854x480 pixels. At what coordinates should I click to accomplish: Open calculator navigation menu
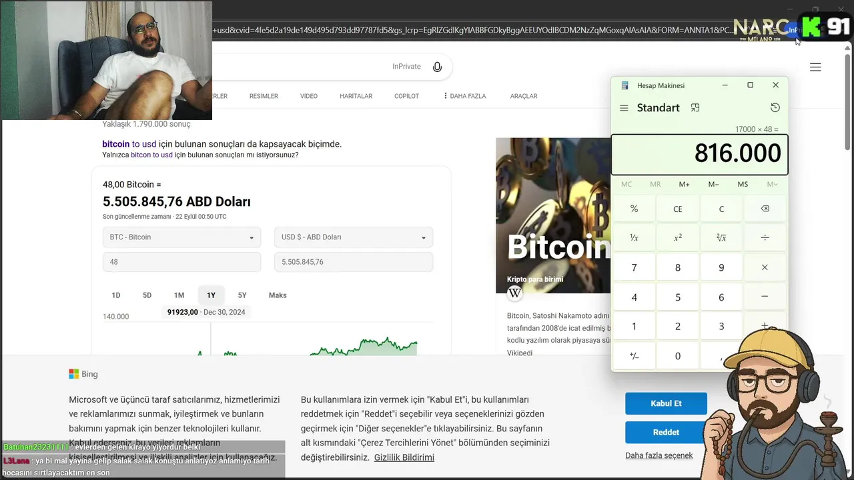coord(624,108)
